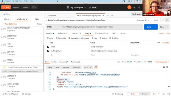The height and width of the screenshot is (96, 171).
Task: Open the Params tab
Action: [50, 33]
